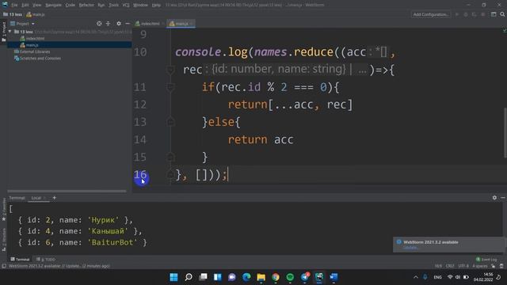The height and width of the screenshot is (285, 507).
Task: Click line number 16 in the gutter
Action: click(x=140, y=175)
